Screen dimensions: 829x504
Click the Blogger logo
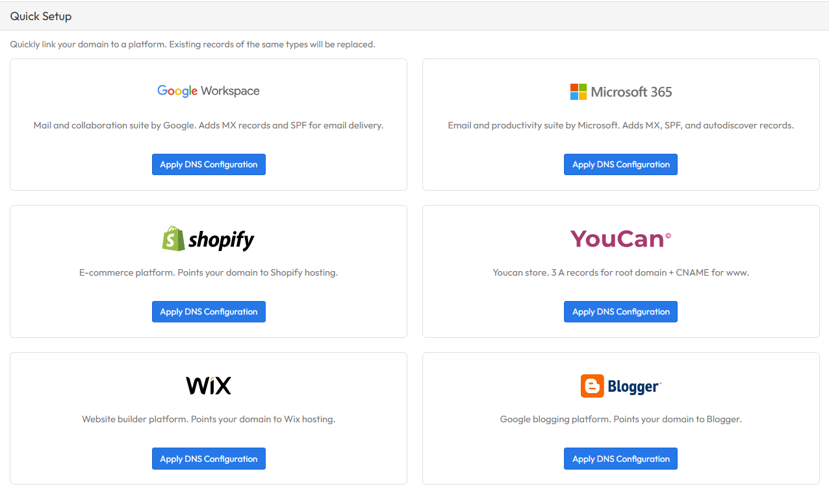coord(620,387)
